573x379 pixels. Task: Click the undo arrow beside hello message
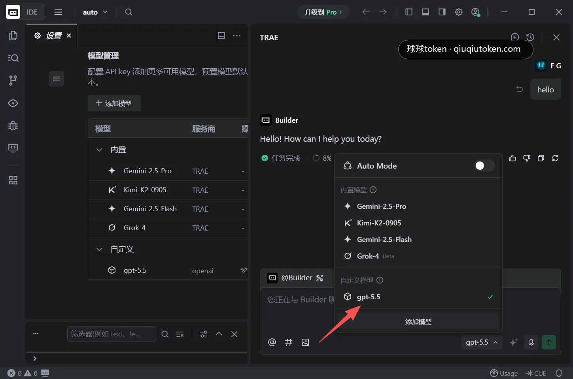[x=520, y=89]
